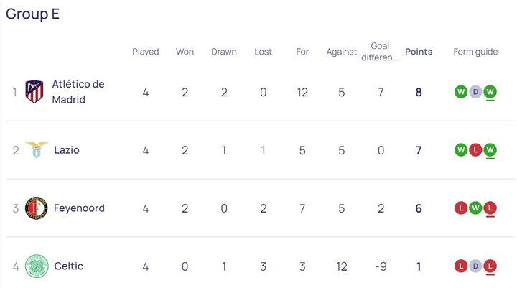Image resolution: width=517 pixels, height=288 pixels.
Task: Click the Lazio eagle crest
Action: [36, 150]
